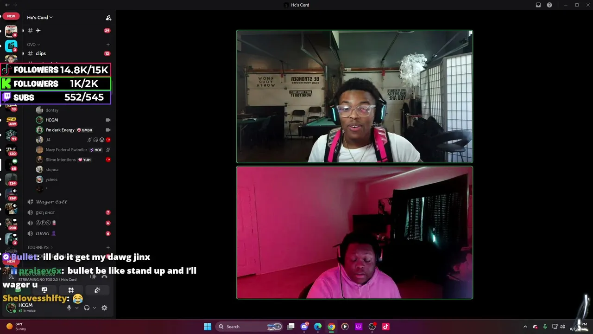Click the GMSR tag on I'm dark Energy
593x334 pixels.
coord(85,130)
